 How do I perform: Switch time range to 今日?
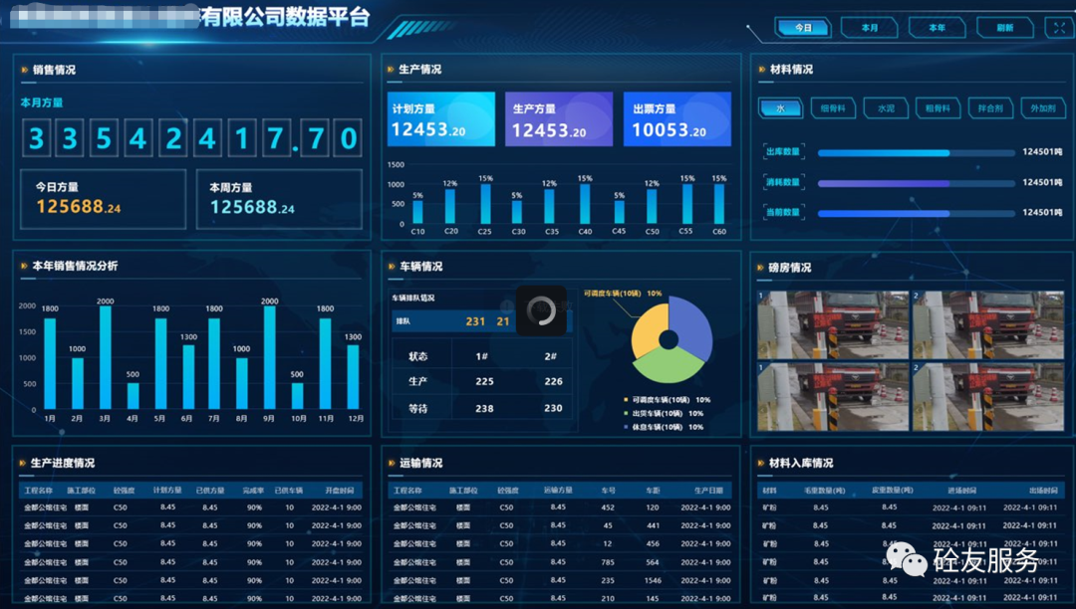coord(803,28)
